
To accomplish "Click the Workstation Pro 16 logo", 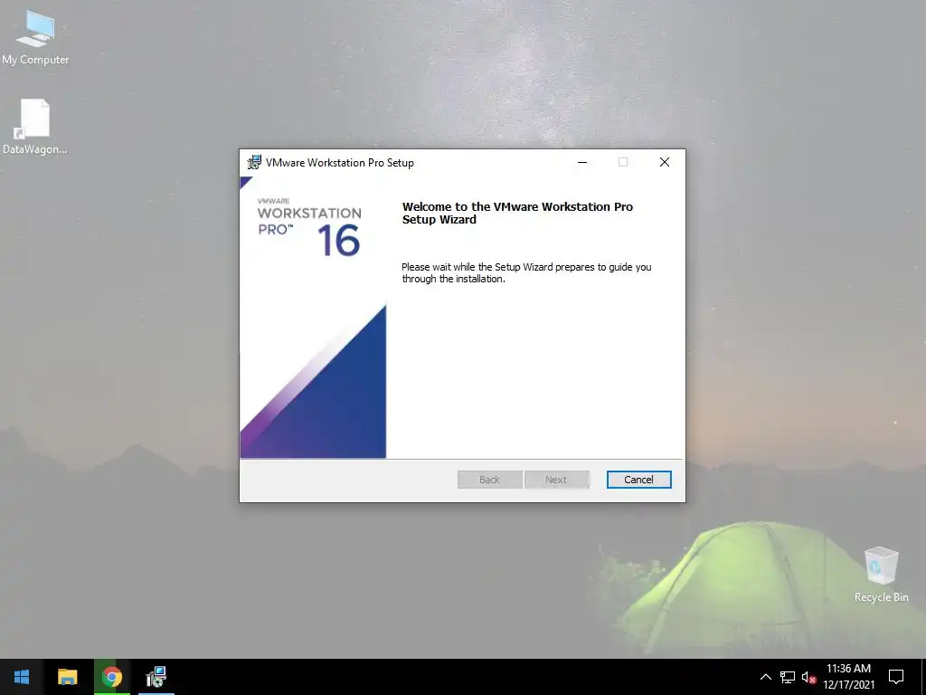I will coord(309,226).
